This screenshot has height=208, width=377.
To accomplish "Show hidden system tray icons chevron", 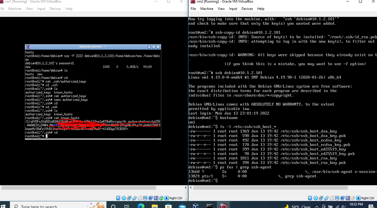I will [317, 207].
